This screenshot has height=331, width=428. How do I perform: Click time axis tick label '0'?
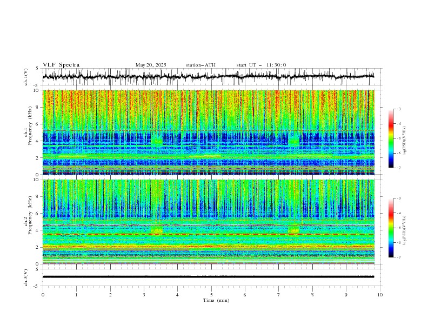click(43, 295)
